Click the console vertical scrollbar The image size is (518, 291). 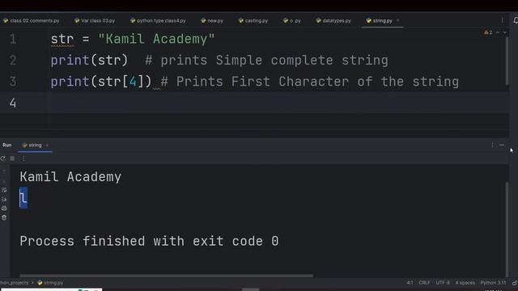pyautogui.click(x=507, y=230)
